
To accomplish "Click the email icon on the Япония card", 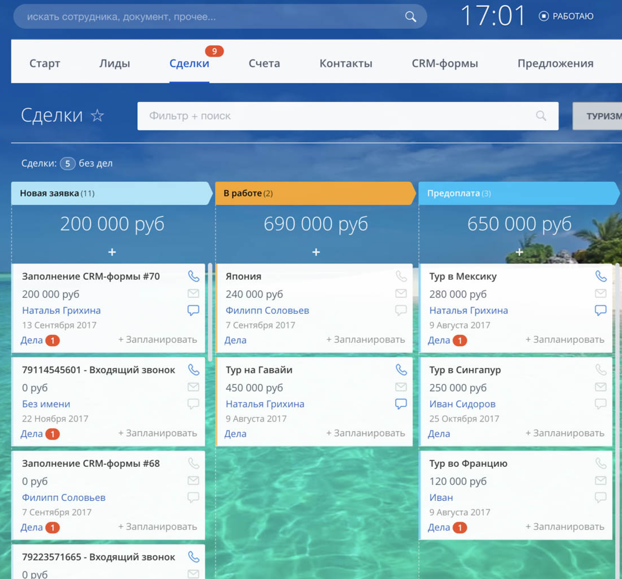I will click(x=401, y=293).
